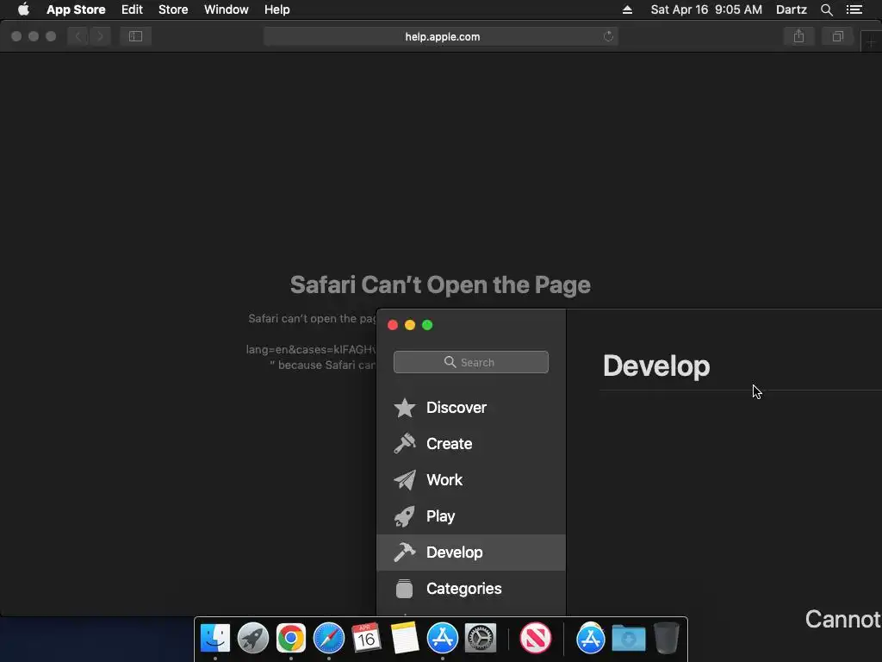Open Safari from the Dock
Viewport: 882px width, 662px height.
click(328, 638)
